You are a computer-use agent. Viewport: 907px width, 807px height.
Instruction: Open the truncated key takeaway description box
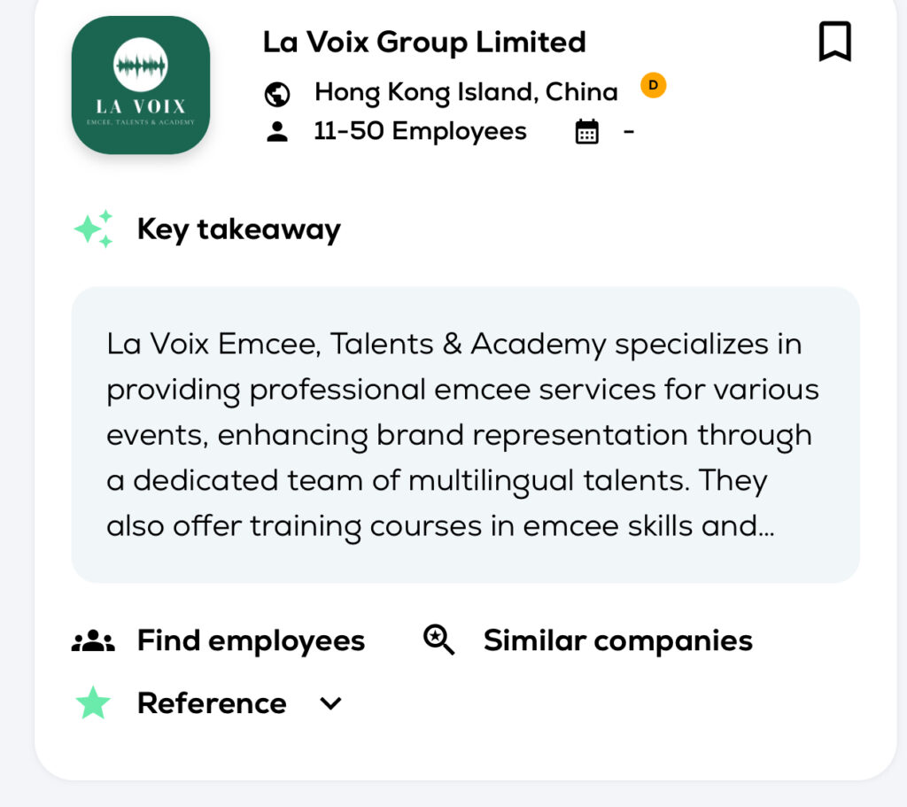tap(465, 434)
